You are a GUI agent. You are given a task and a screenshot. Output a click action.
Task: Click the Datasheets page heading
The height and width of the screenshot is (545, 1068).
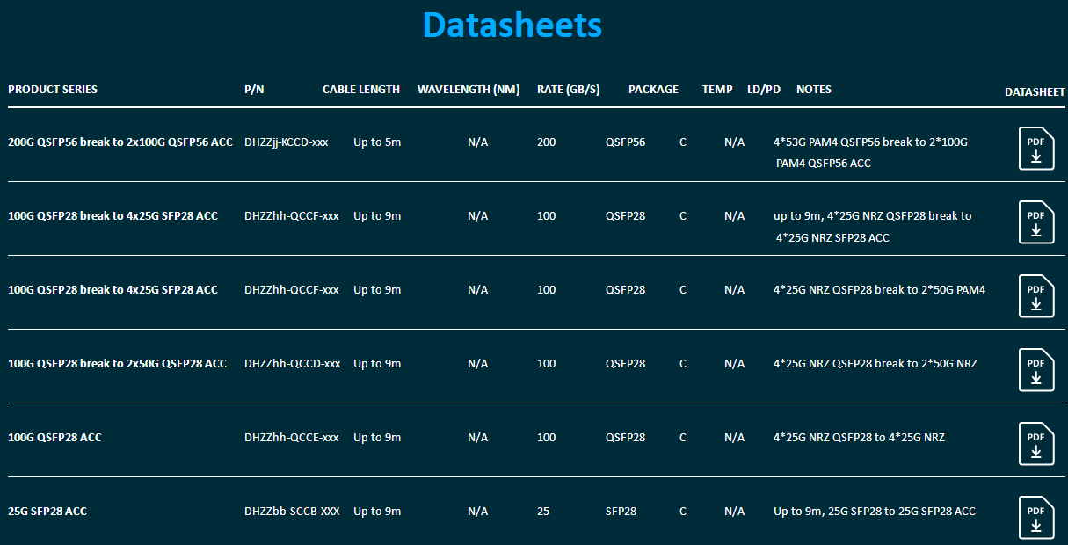(512, 25)
